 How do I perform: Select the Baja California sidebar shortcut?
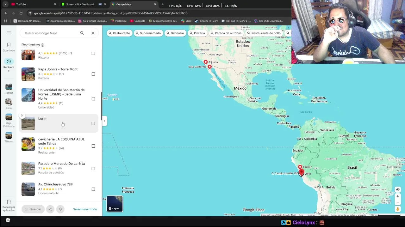9,121
